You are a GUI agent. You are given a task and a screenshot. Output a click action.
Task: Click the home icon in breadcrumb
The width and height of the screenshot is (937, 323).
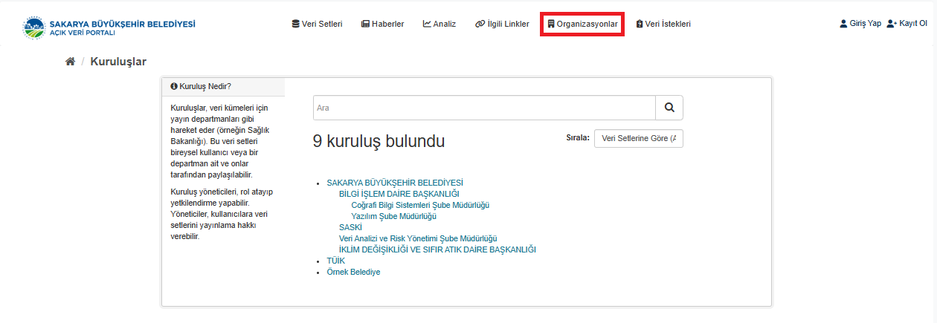[x=71, y=62]
